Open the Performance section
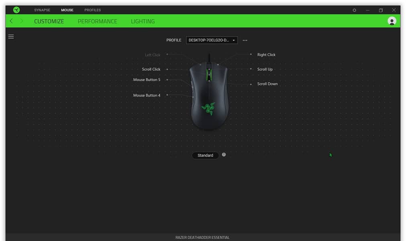This screenshot has height=241, width=406. (x=97, y=21)
